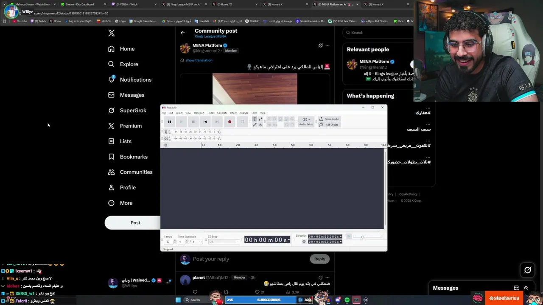This screenshot has height=305, width=543.
Task: Switch to the YZNSA - Twitch tab
Action: click(x=134, y=4)
